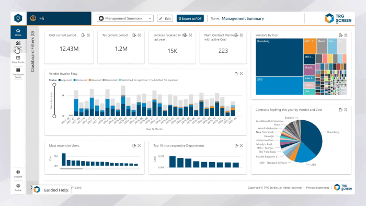Screen dimensions: 366x206
Task: Export the Vendor Invoice Flow chart
Action: click(x=236, y=74)
